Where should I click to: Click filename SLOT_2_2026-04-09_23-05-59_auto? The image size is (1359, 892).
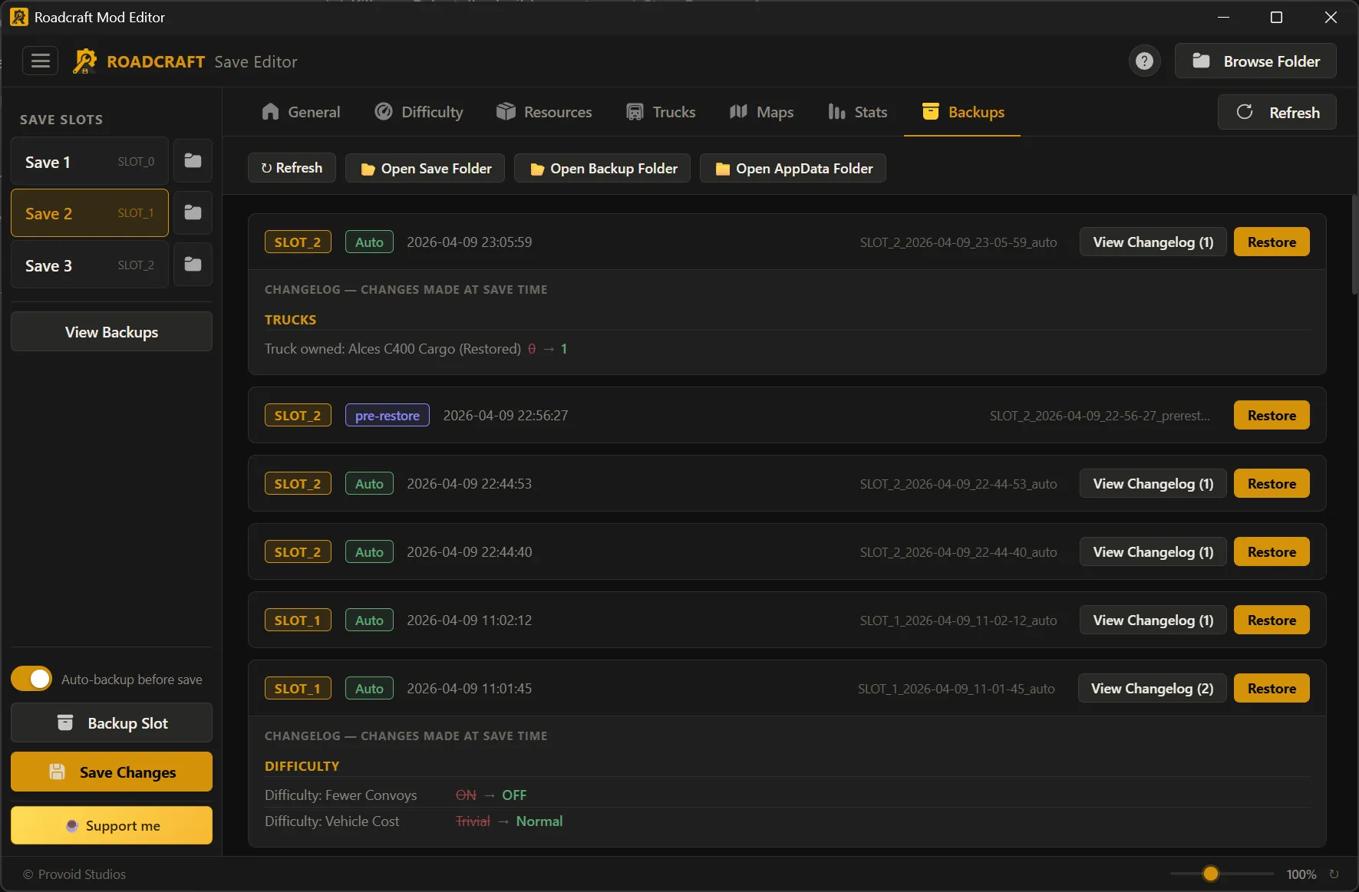[x=958, y=242]
